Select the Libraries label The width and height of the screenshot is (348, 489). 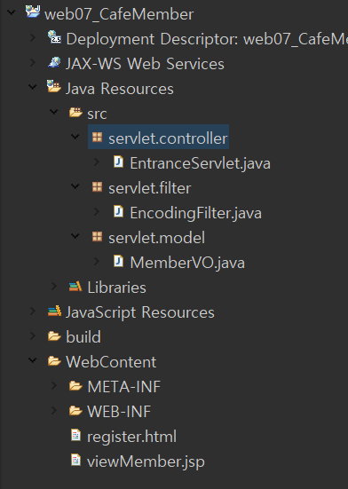click(x=116, y=288)
